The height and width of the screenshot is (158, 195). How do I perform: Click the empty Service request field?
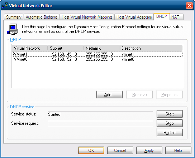click(100, 124)
